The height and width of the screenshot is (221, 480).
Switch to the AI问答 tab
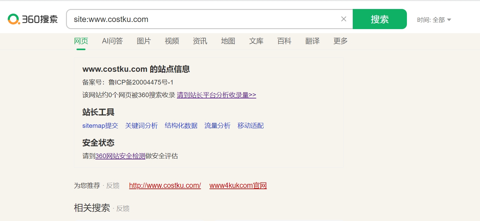click(x=112, y=41)
